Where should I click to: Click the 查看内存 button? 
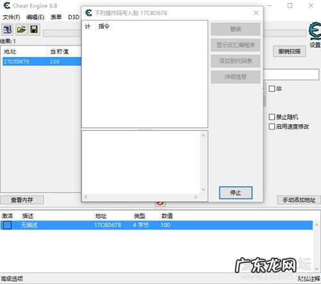(x=22, y=200)
